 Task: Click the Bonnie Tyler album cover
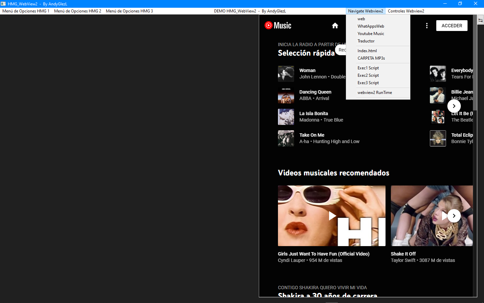(x=438, y=138)
